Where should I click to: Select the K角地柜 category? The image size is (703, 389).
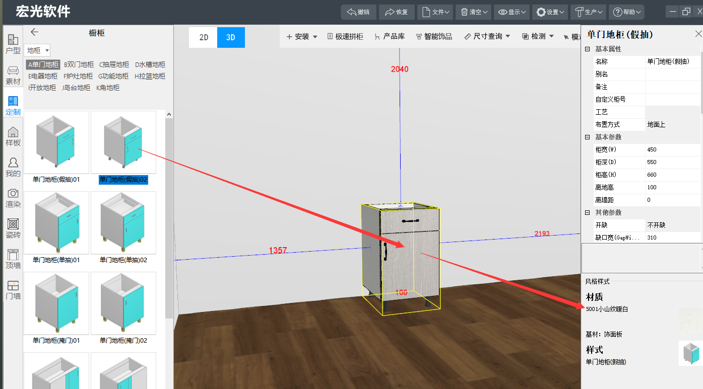pos(108,88)
